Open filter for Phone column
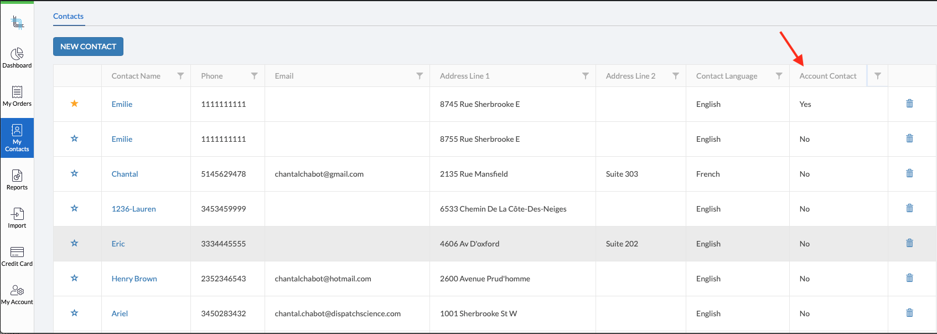This screenshot has height=334, width=937. (x=254, y=76)
